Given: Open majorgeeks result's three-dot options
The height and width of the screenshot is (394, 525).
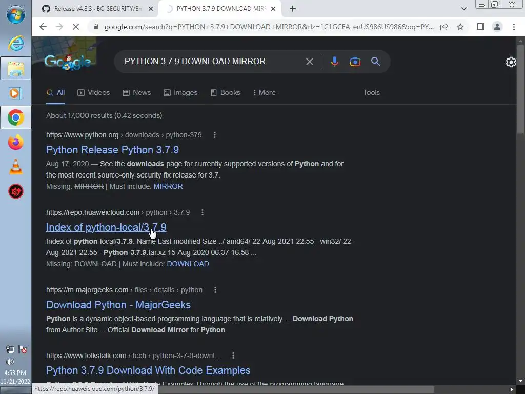Looking at the screenshot, I should pyautogui.click(x=215, y=290).
